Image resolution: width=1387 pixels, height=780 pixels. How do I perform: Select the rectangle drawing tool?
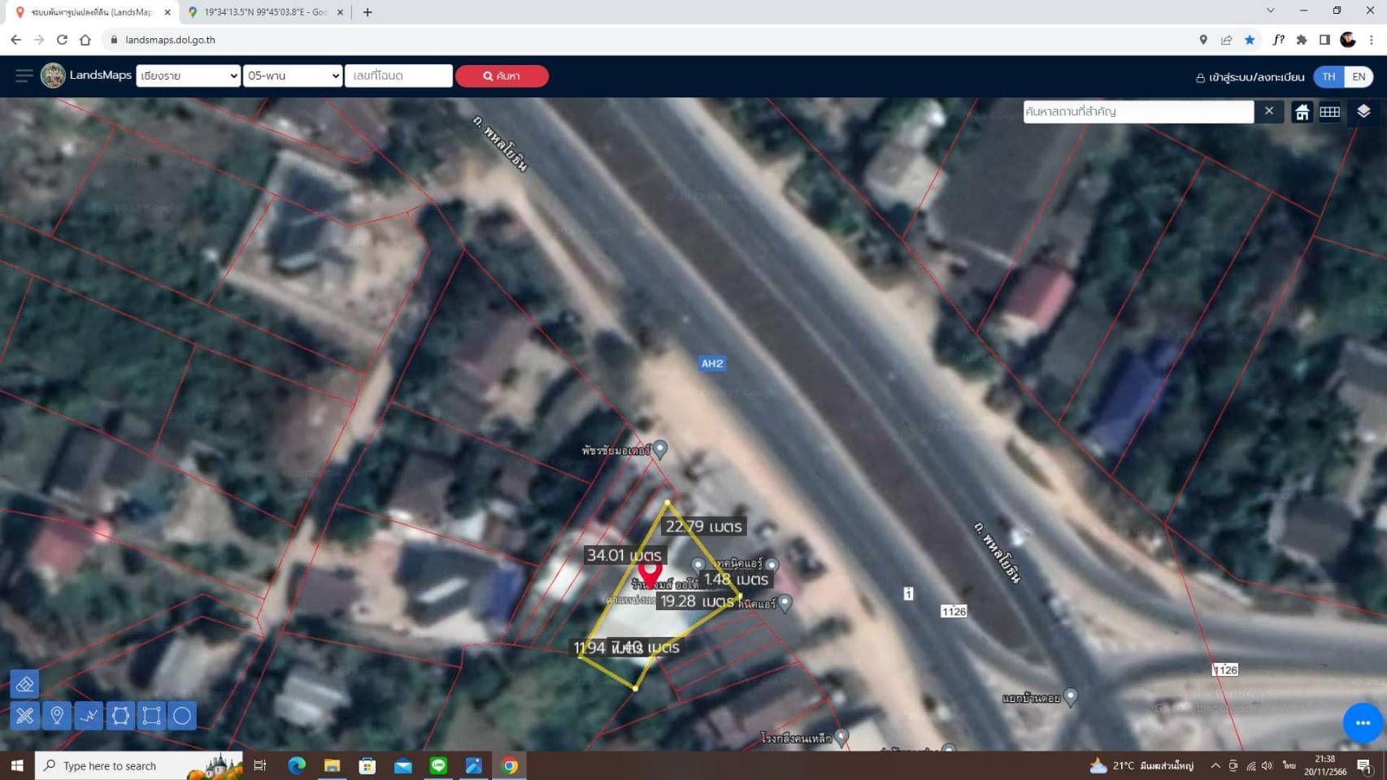pyautogui.click(x=151, y=716)
